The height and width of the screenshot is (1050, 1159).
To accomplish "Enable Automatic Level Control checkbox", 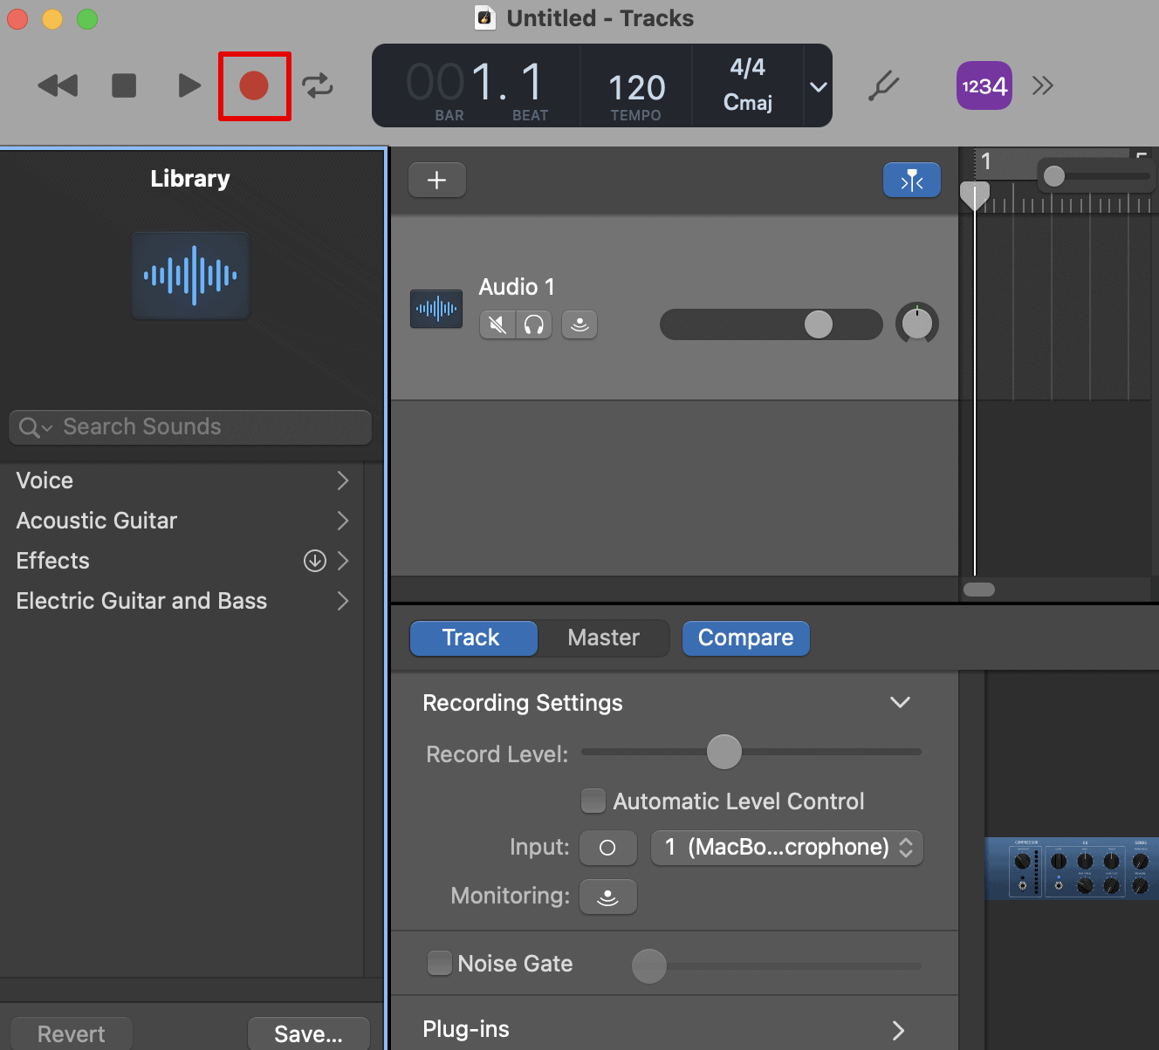I will pyautogui.click(x=593, y=801).
